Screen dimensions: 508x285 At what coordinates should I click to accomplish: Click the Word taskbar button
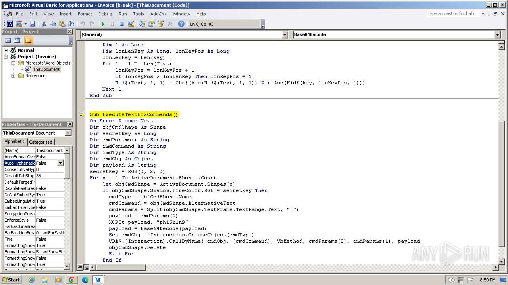pos(98,280)
